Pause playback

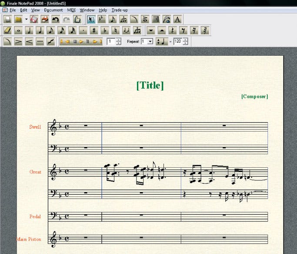88,41
